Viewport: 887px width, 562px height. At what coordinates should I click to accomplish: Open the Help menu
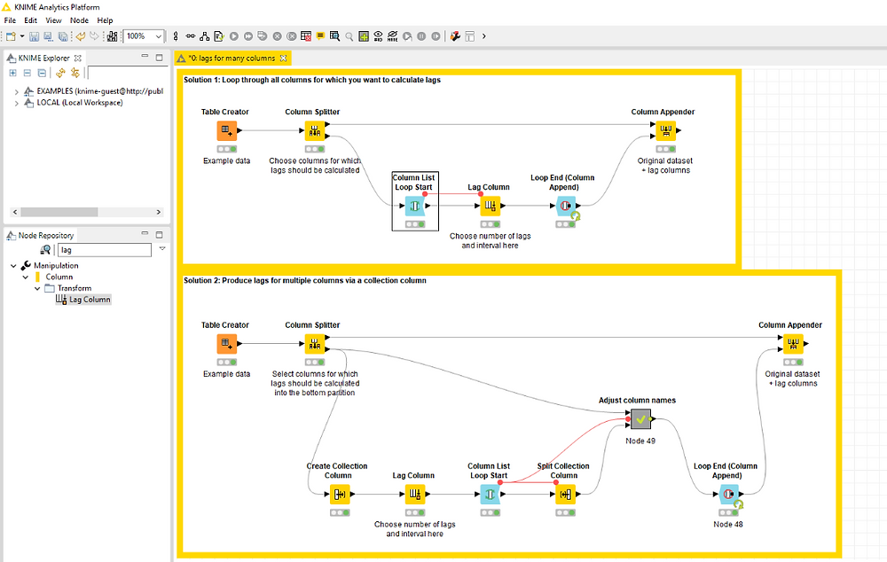point(105,20)
